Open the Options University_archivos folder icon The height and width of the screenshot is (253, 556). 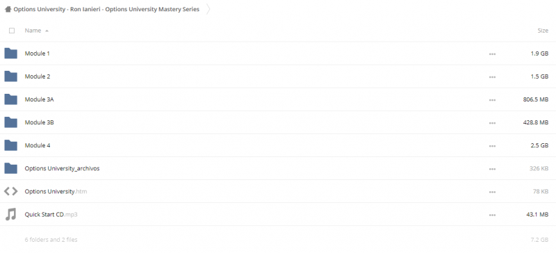point(10,168)
